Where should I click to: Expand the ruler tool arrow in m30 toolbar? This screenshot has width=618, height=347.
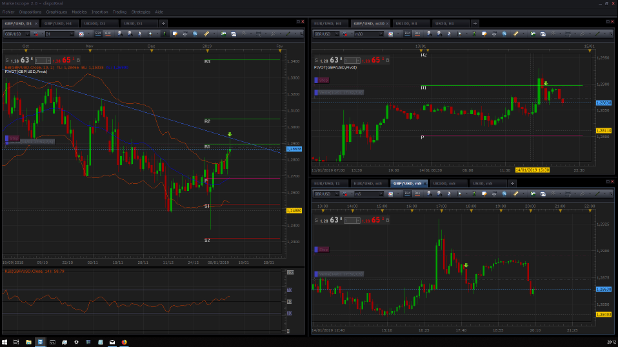tap(524, 34)
